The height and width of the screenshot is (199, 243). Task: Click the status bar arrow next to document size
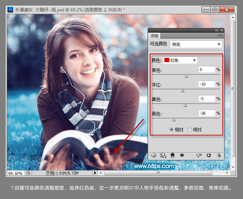pyautogui.click(x=95, y=173)
